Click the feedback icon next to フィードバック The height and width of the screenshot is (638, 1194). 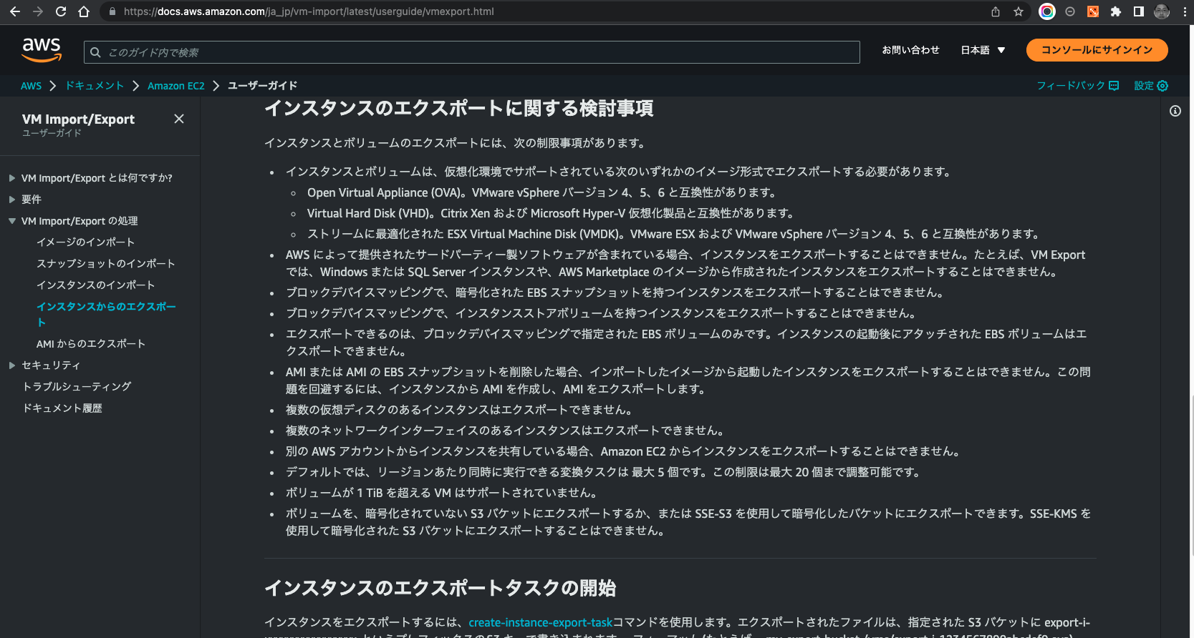click(x=1114, y=86)
